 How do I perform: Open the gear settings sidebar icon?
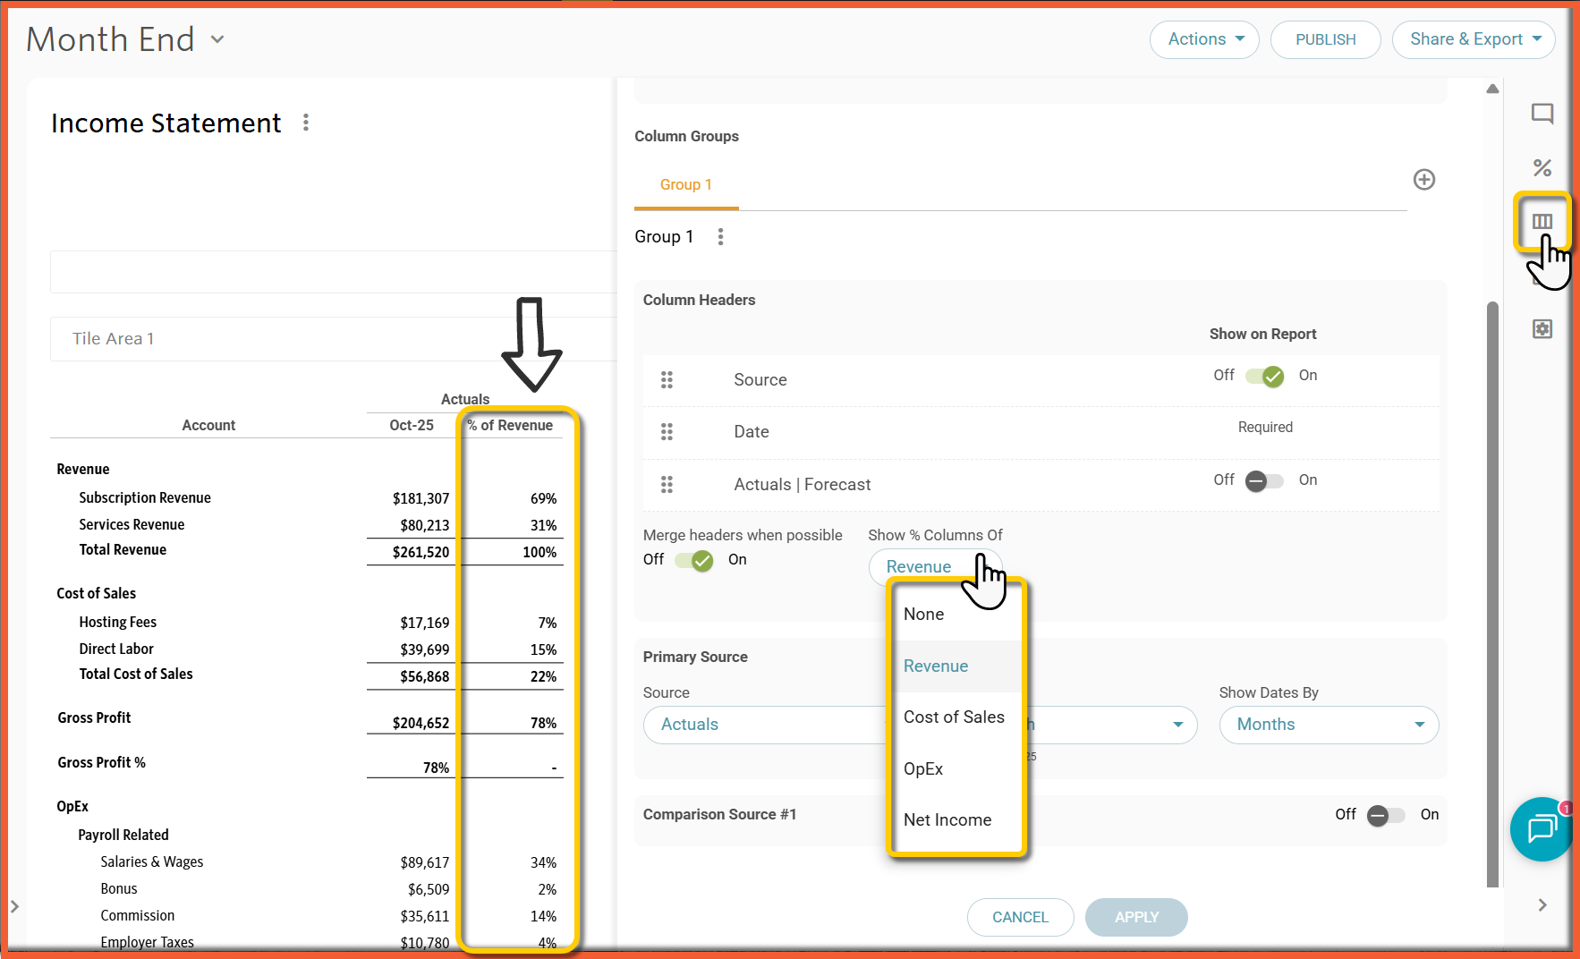click(x=1542, y=328)
